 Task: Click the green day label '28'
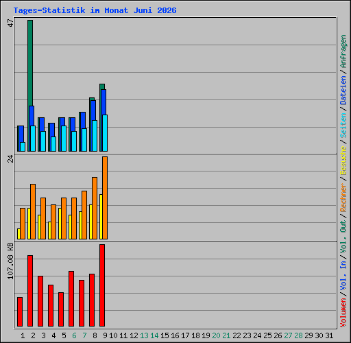point(298,335)
